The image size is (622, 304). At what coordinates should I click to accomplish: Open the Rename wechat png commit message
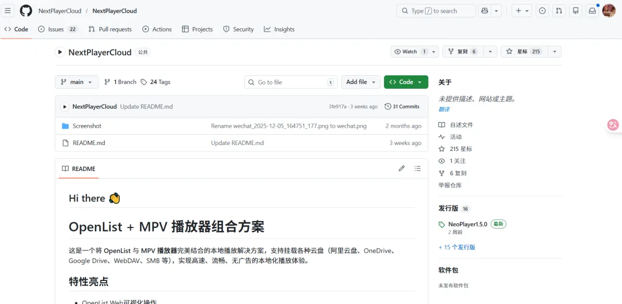(x=289, y=126)
